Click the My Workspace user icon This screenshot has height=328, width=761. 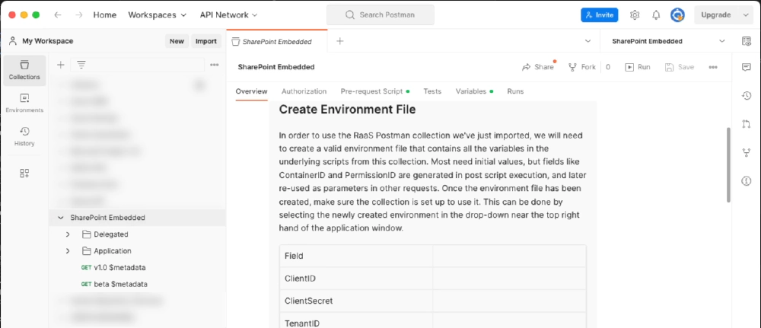(x=13, y=41)
